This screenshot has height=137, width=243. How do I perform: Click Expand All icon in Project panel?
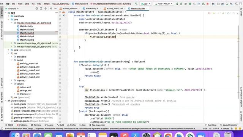pos(41,8)
